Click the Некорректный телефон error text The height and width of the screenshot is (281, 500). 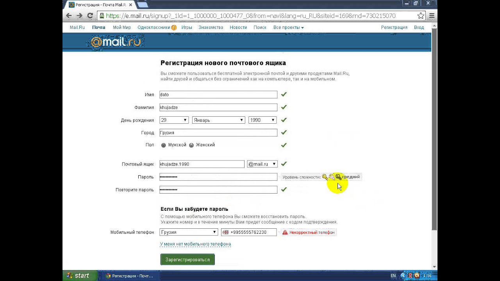pos(312,233)
